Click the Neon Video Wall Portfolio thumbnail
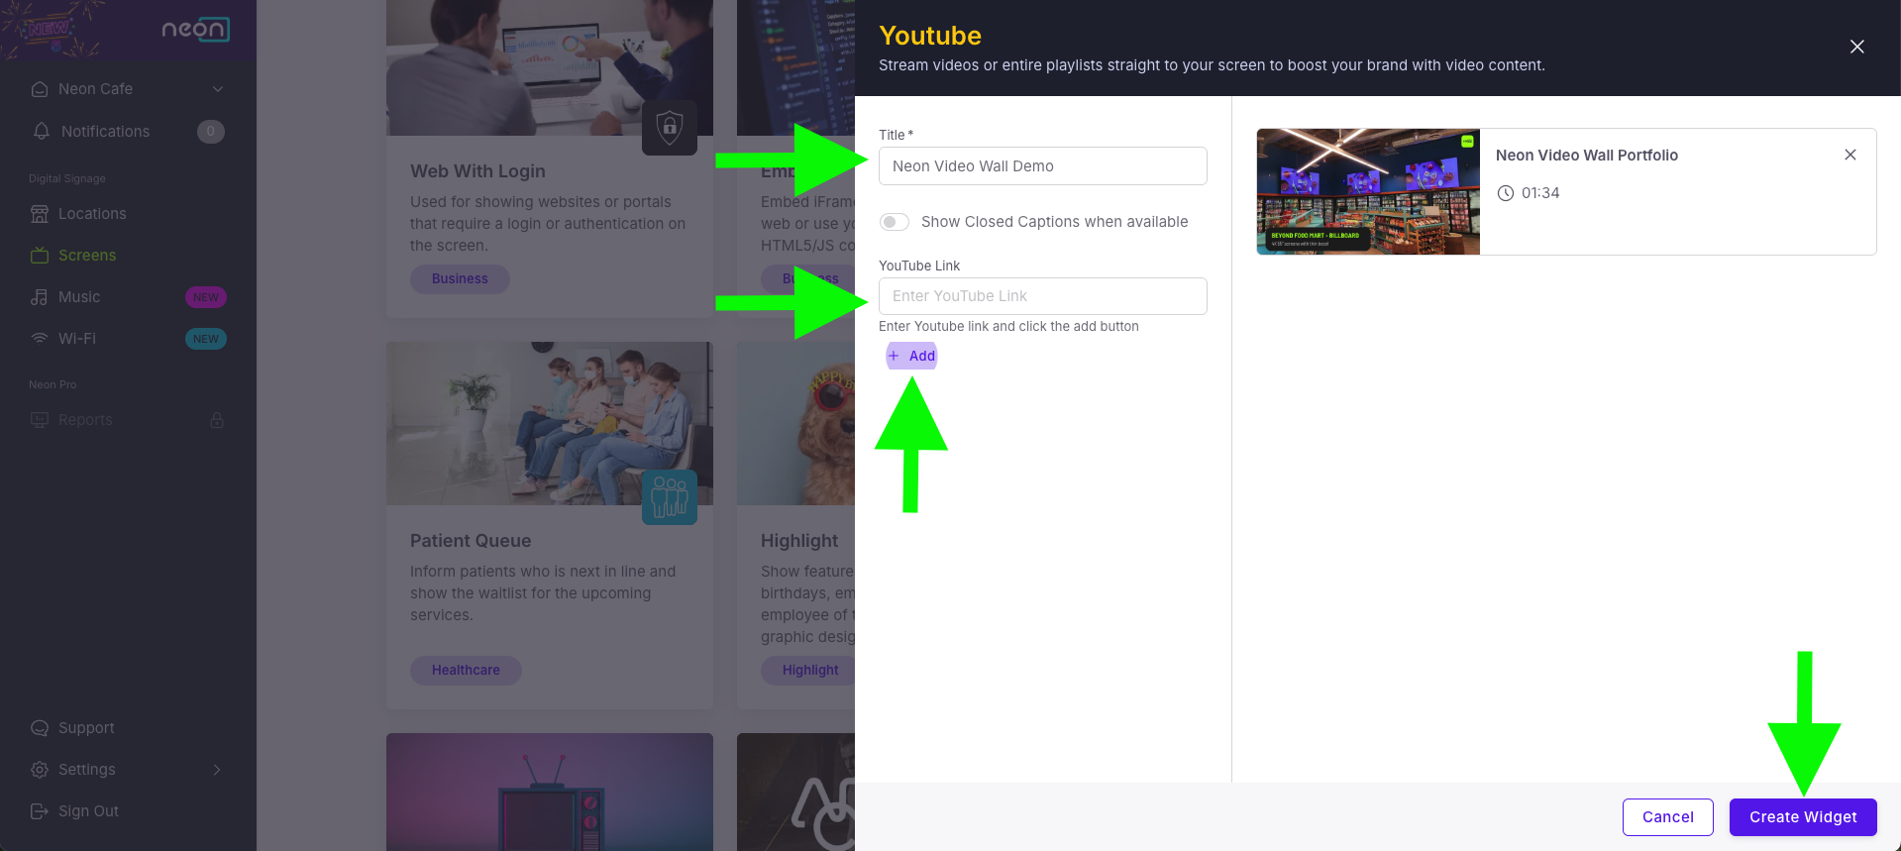Screen dimensions: 1901x851 click(1368, 191)
